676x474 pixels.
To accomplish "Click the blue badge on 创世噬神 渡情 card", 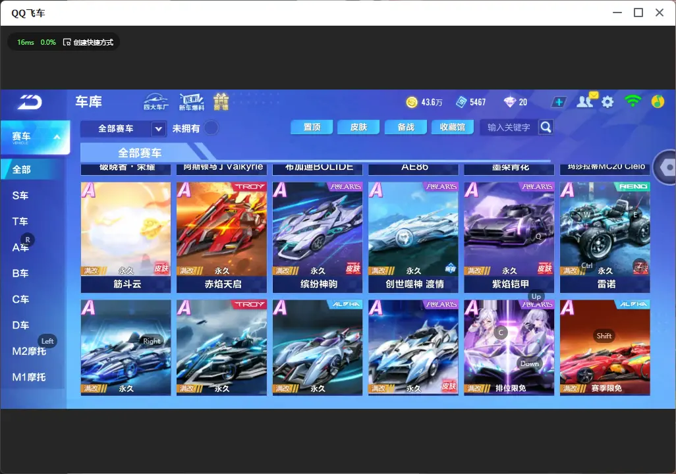I will point(451,269).
